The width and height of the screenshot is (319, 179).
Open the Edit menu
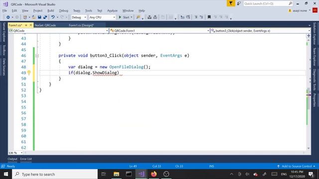click(x=14, y=10)
